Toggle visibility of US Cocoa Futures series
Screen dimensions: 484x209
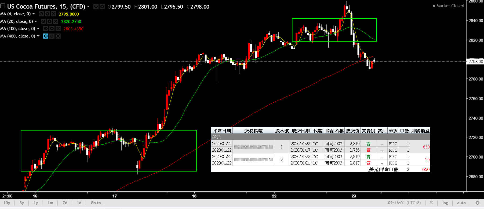(96, 6)
